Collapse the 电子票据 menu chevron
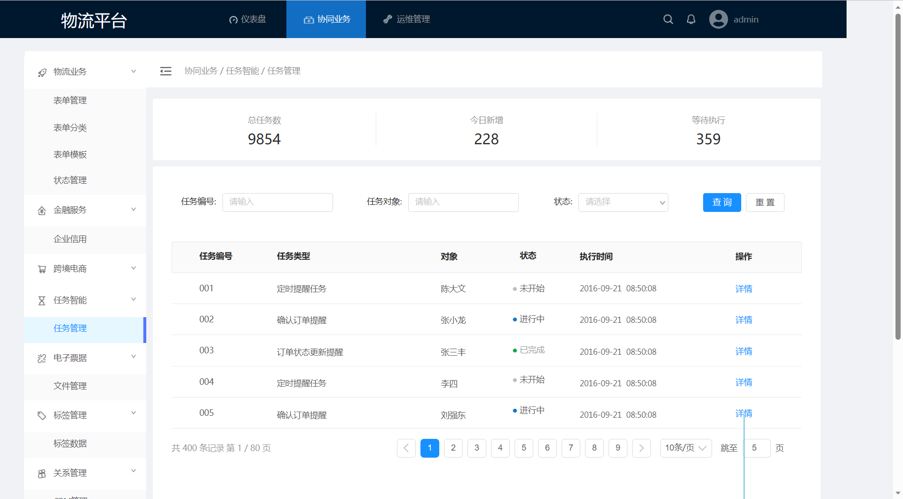Screen dimensions: 903x499 [x=134, y=357]
